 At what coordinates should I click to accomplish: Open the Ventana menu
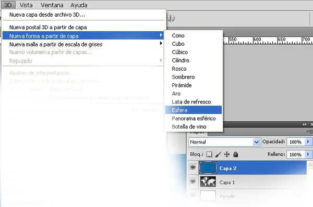pyautogui.click(x=52, y=5)
